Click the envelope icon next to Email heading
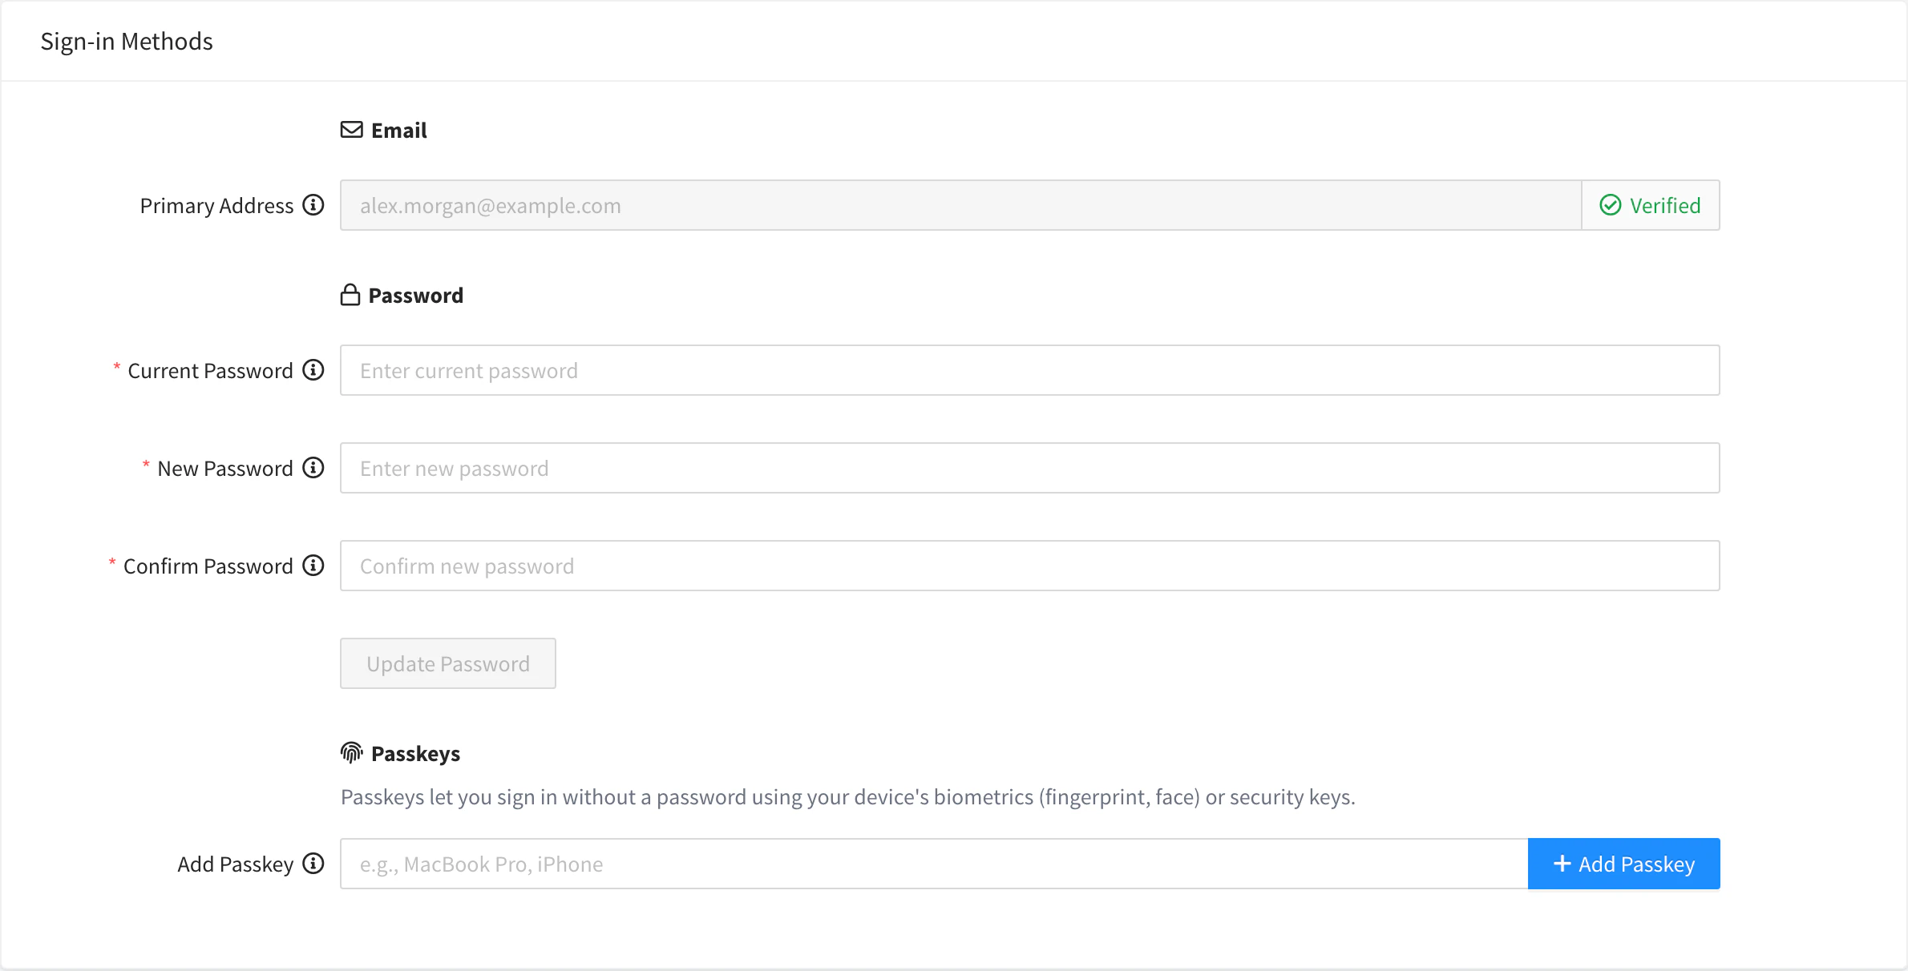This screenshot has height=971, width=1908. pos(352,130)
